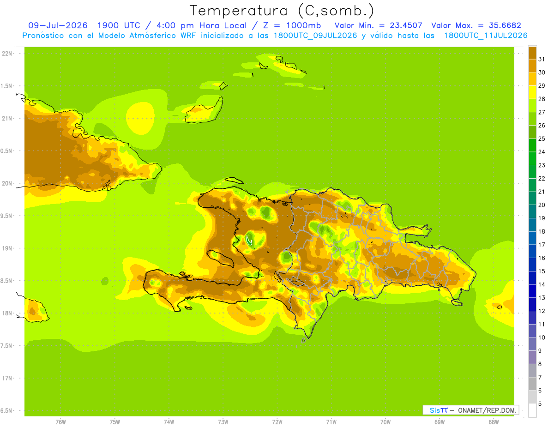Click the latitude label '22N'
554x428 pixels.
coord(7,54)
